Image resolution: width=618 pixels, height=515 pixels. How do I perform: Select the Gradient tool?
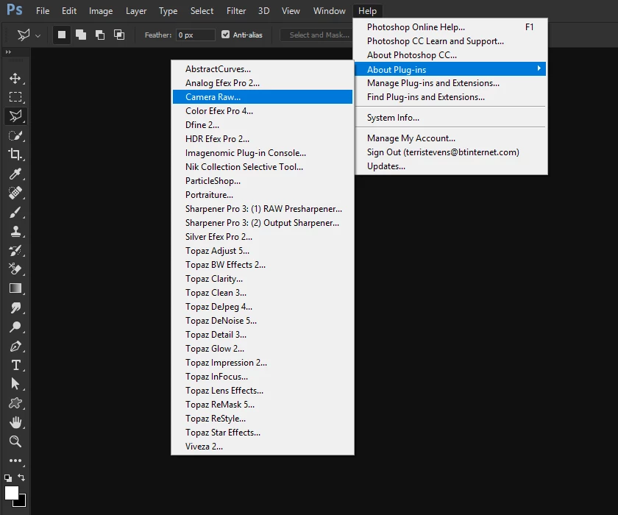tap(15, 288)
